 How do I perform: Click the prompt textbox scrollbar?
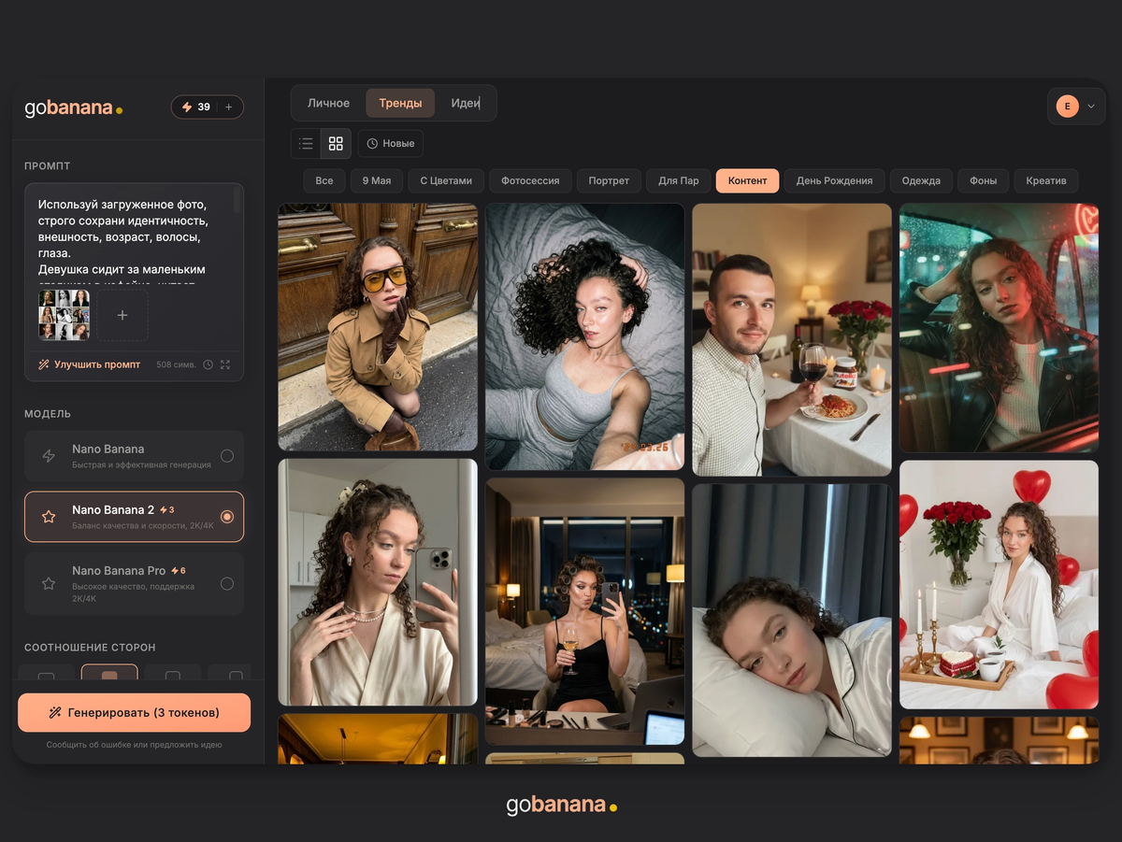[237, 200]
